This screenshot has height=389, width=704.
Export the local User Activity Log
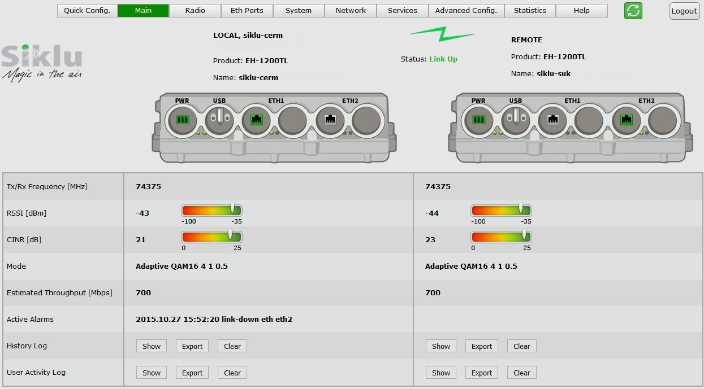[x=192, y=373]
